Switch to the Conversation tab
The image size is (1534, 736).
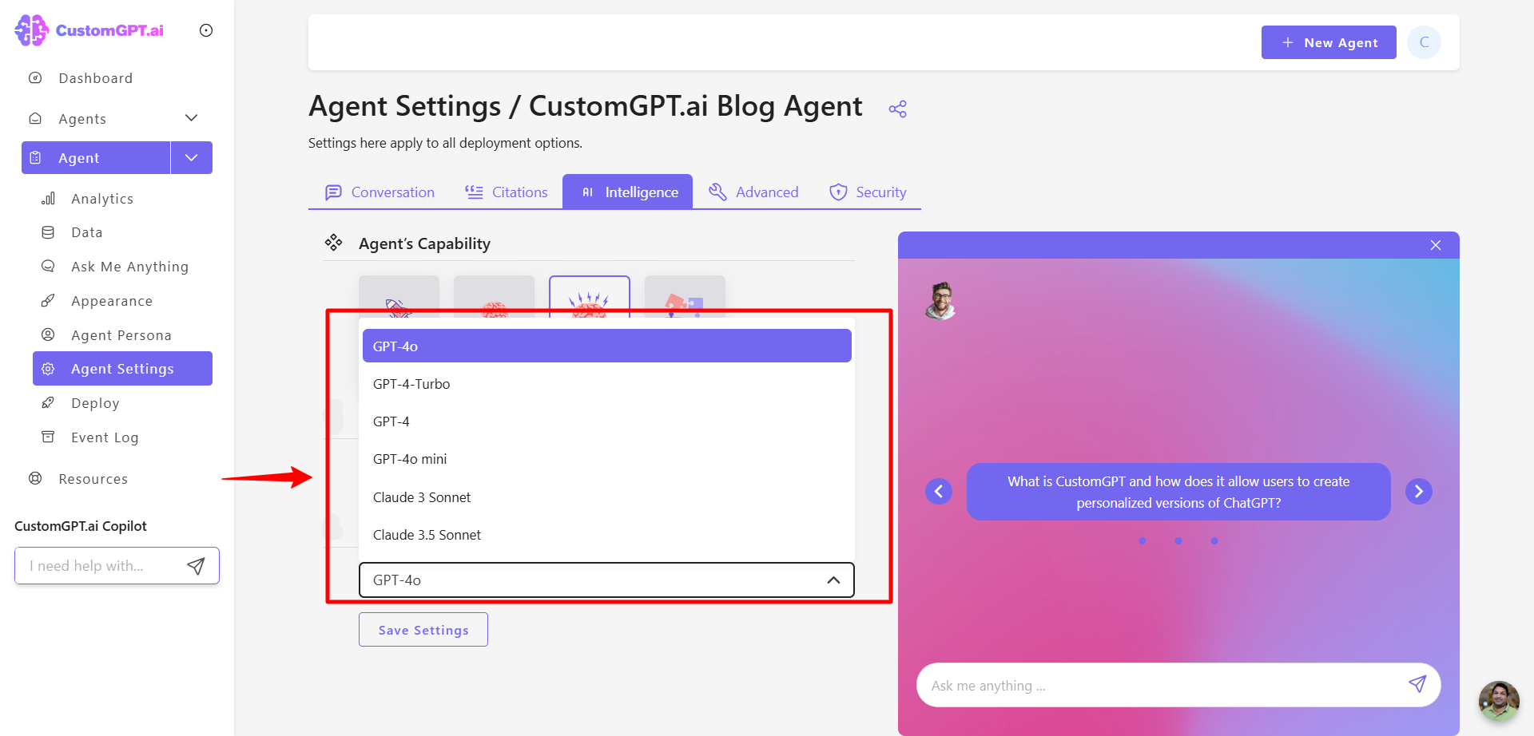(380, 192)
